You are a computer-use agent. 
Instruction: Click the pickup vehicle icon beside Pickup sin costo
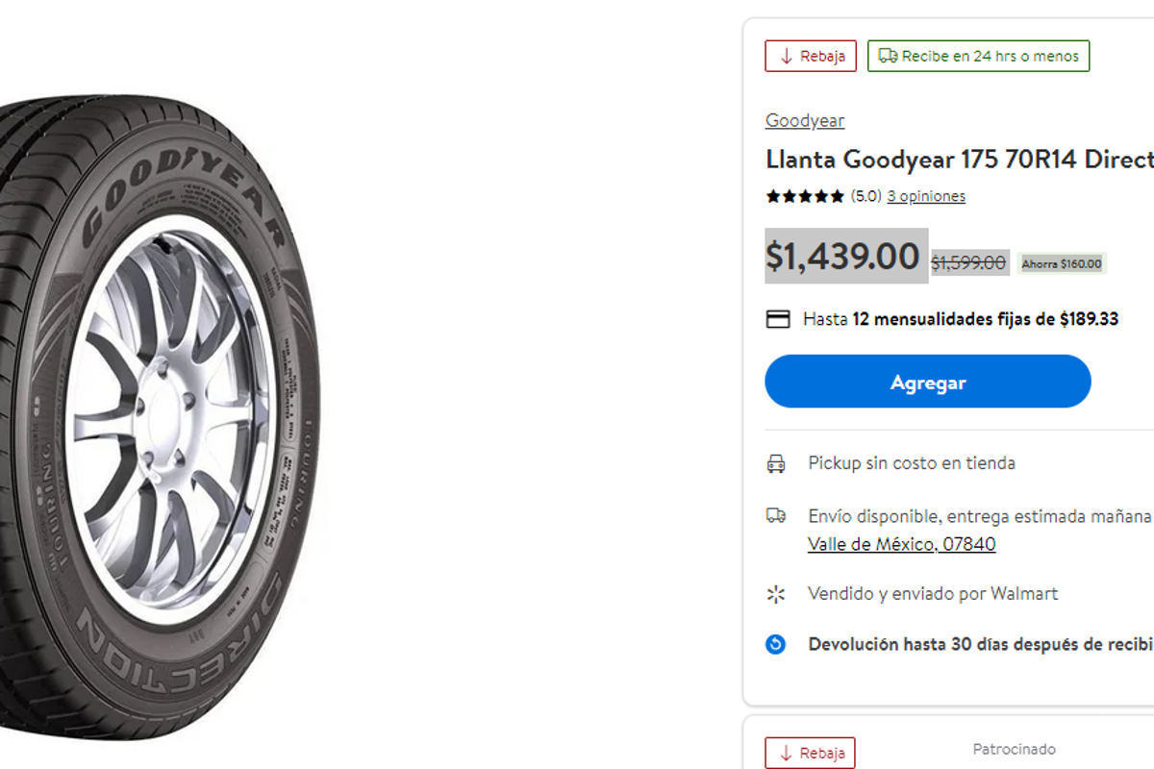coord(776,462)
